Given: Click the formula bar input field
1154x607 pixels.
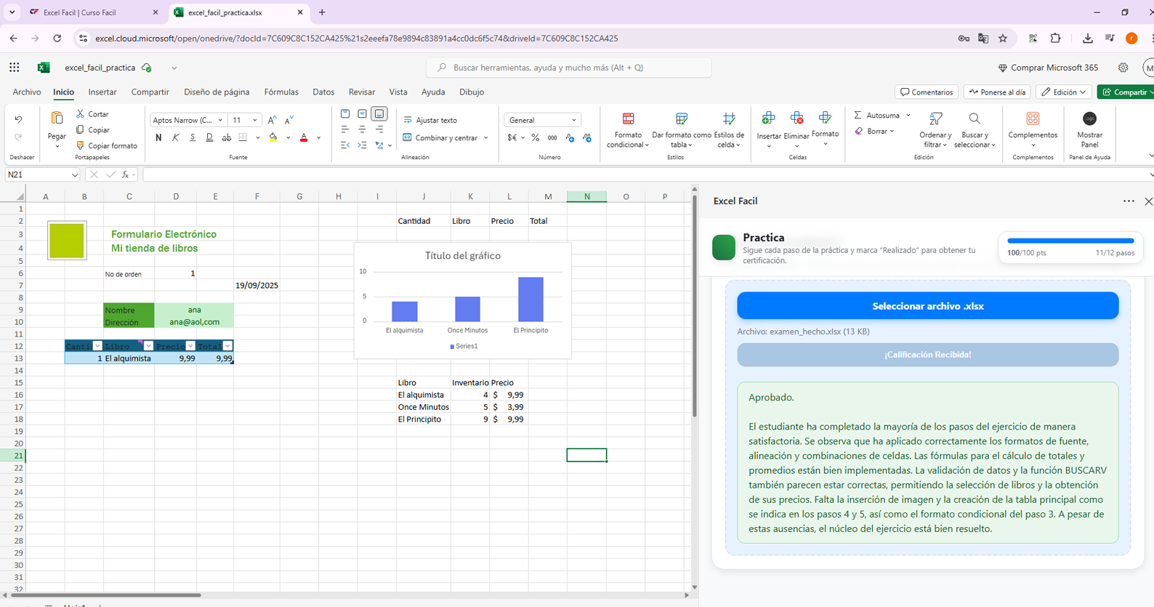Looking at the screenshot, I should tap(647, 174).
